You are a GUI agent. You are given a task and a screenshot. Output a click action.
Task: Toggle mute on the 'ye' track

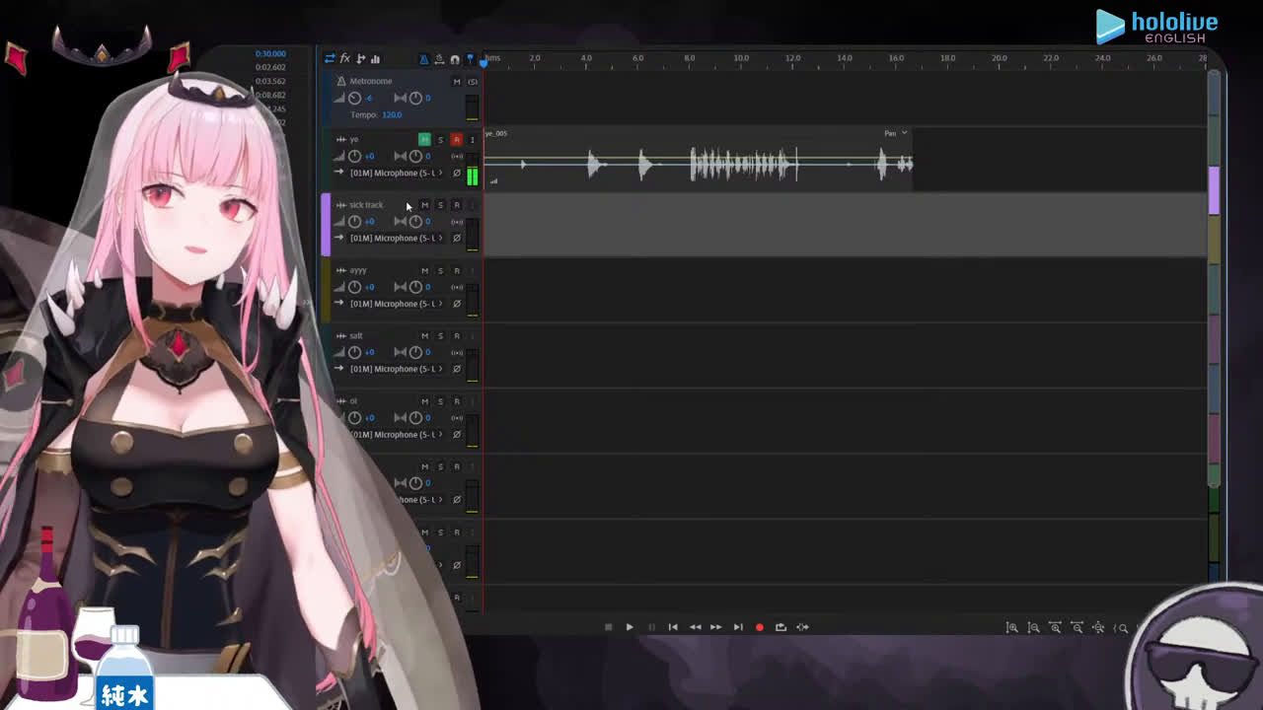(x=424, y=140)
